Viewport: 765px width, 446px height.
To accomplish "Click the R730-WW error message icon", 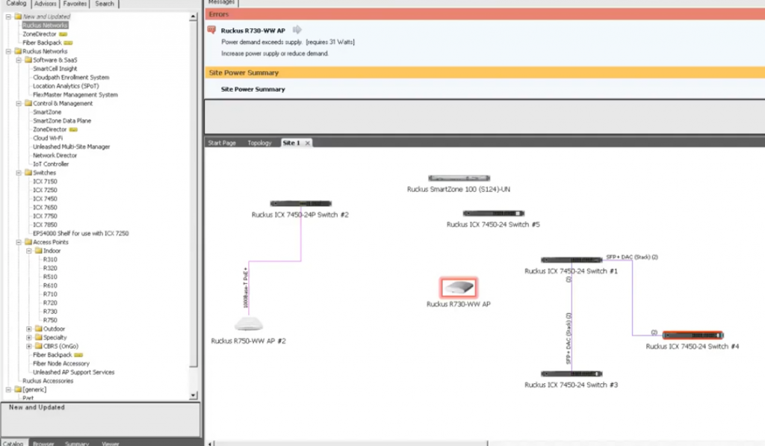I will pos(211,30).
